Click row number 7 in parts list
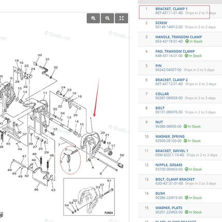Viewport: 222px width, 222px height. pos(147,94)
